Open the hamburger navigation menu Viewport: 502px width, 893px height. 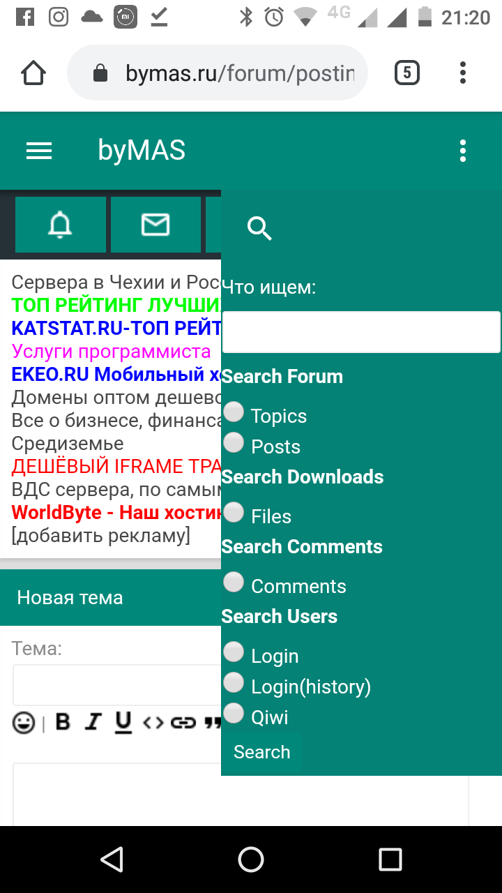[39, 151]
